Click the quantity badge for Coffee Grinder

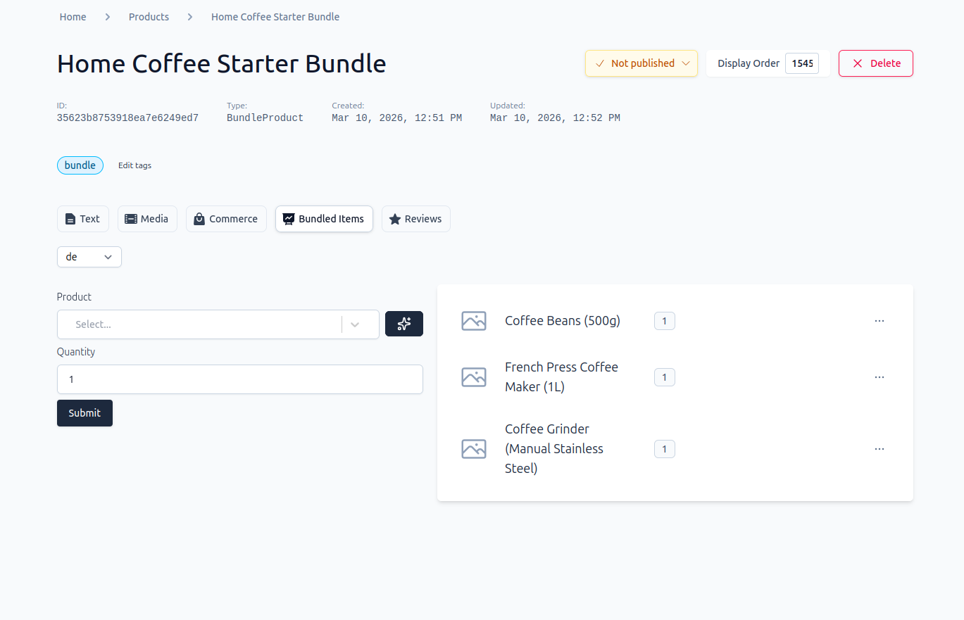pyautogui.click(x=665, y=449)
